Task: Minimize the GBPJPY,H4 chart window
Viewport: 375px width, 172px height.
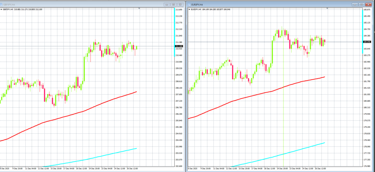Action: click(167, 4)
